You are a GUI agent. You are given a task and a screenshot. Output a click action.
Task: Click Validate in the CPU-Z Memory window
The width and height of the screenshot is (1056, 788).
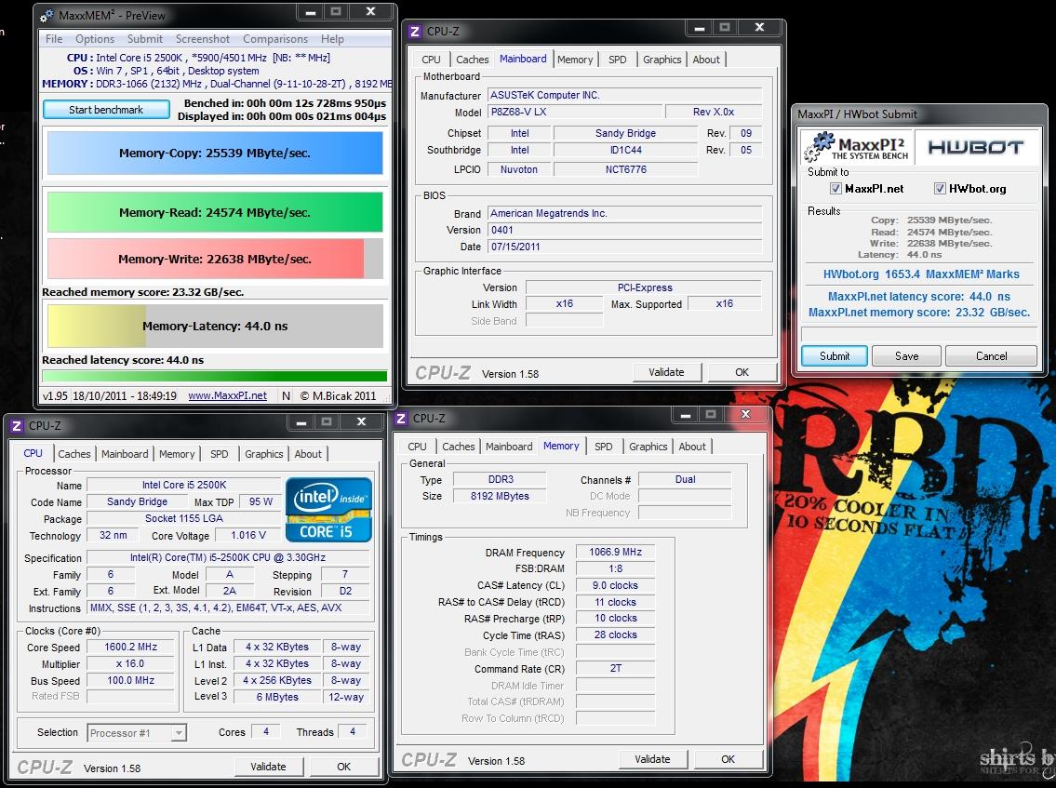coord(652,759)
